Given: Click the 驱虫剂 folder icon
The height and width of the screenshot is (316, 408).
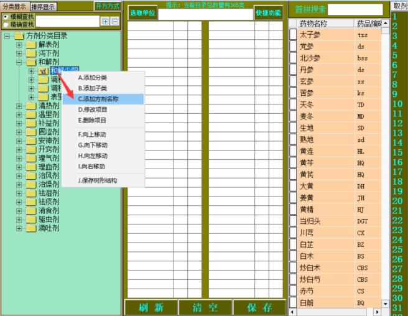Looking at the screenshot, I should click(30, 220).
